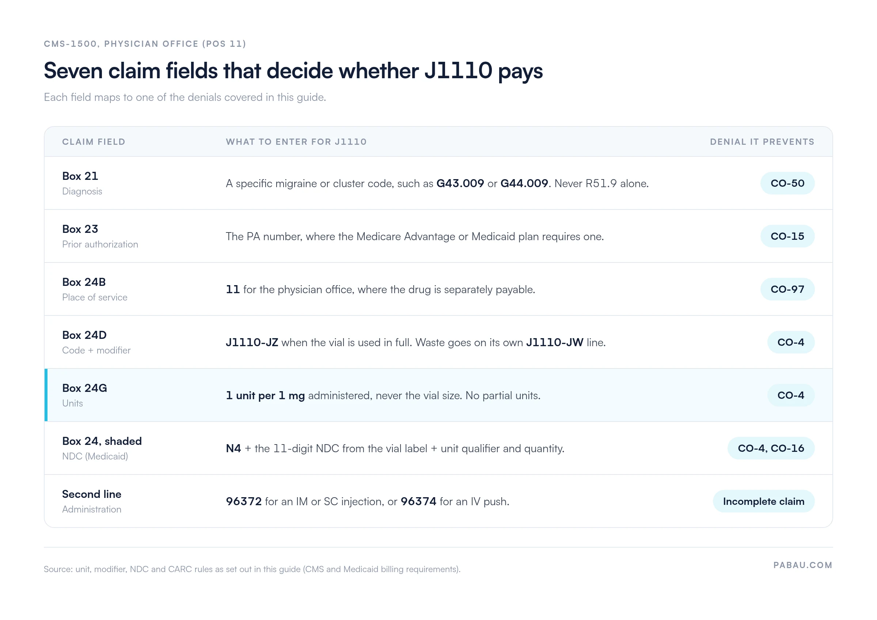Click the bold 'J1110-JZ' code
Viewport: 877px width, 620px height.
click(x=252, y=343)
